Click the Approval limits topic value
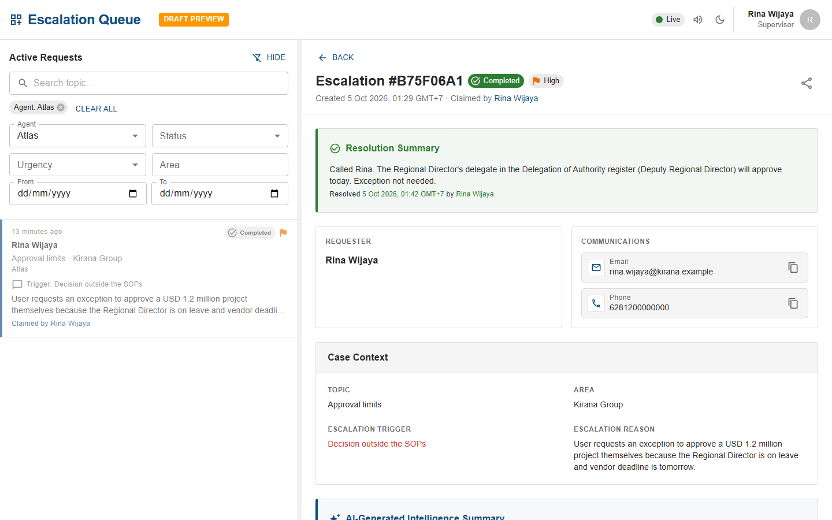This screenshot has width=832, height=520. pos(355,404)
